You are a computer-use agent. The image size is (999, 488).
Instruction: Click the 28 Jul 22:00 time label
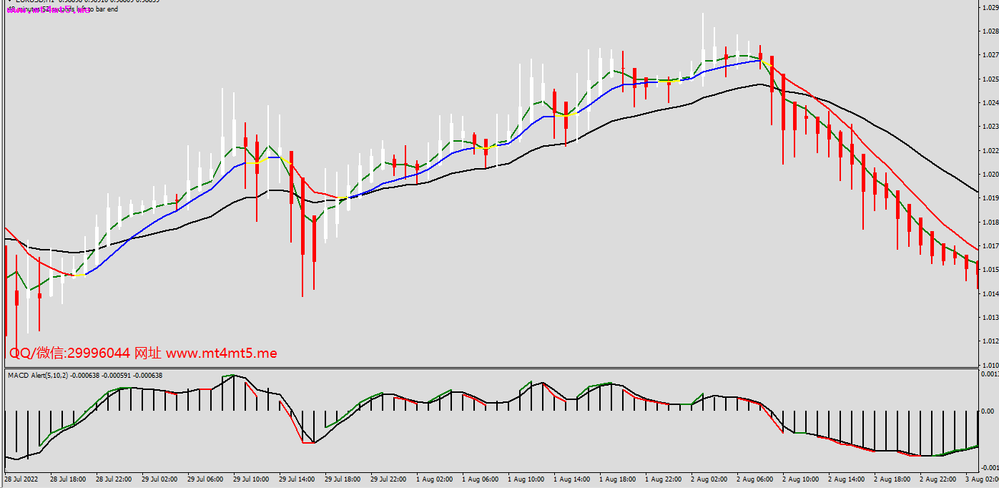pyautogui.click(x=114, y=479)
